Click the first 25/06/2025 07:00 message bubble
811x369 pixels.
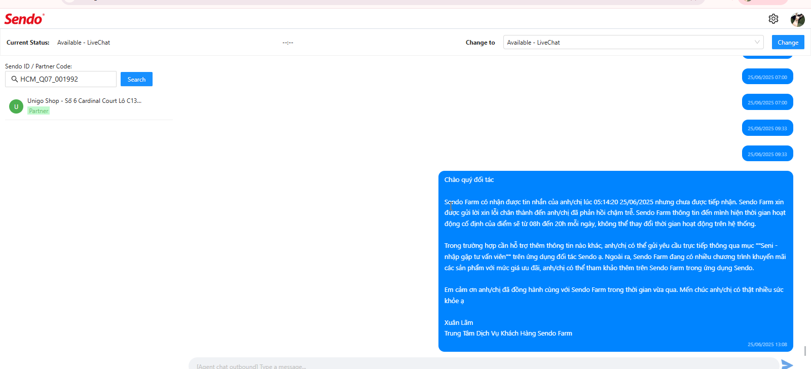pos(767,77)
